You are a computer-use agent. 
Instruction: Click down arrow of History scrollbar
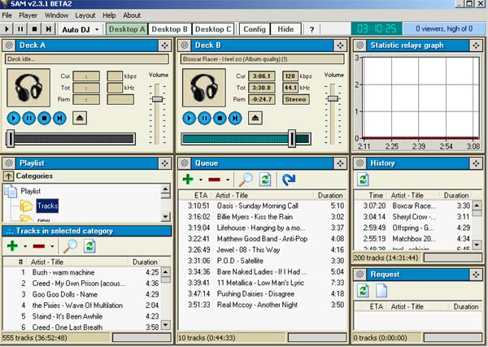click(x=477, y=245)
